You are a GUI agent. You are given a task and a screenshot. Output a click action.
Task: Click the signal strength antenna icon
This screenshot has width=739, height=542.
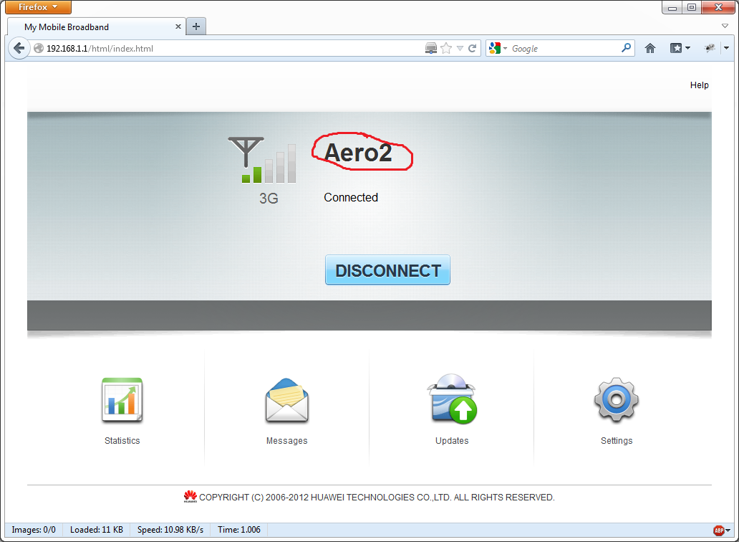(262, 160)
